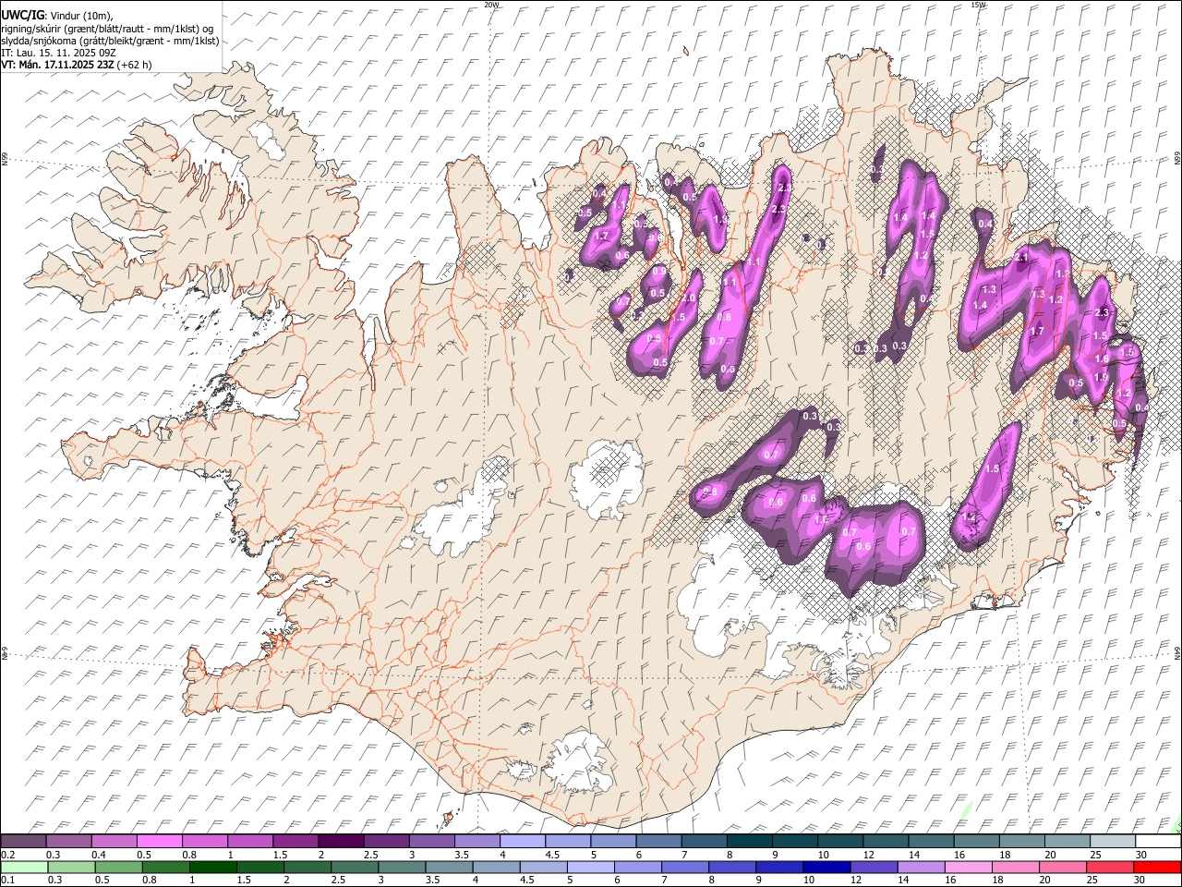This screenshot has height=887, width=1182.
Task: Click the '30' label on the top legend scale
Action: coord(1140,855)
